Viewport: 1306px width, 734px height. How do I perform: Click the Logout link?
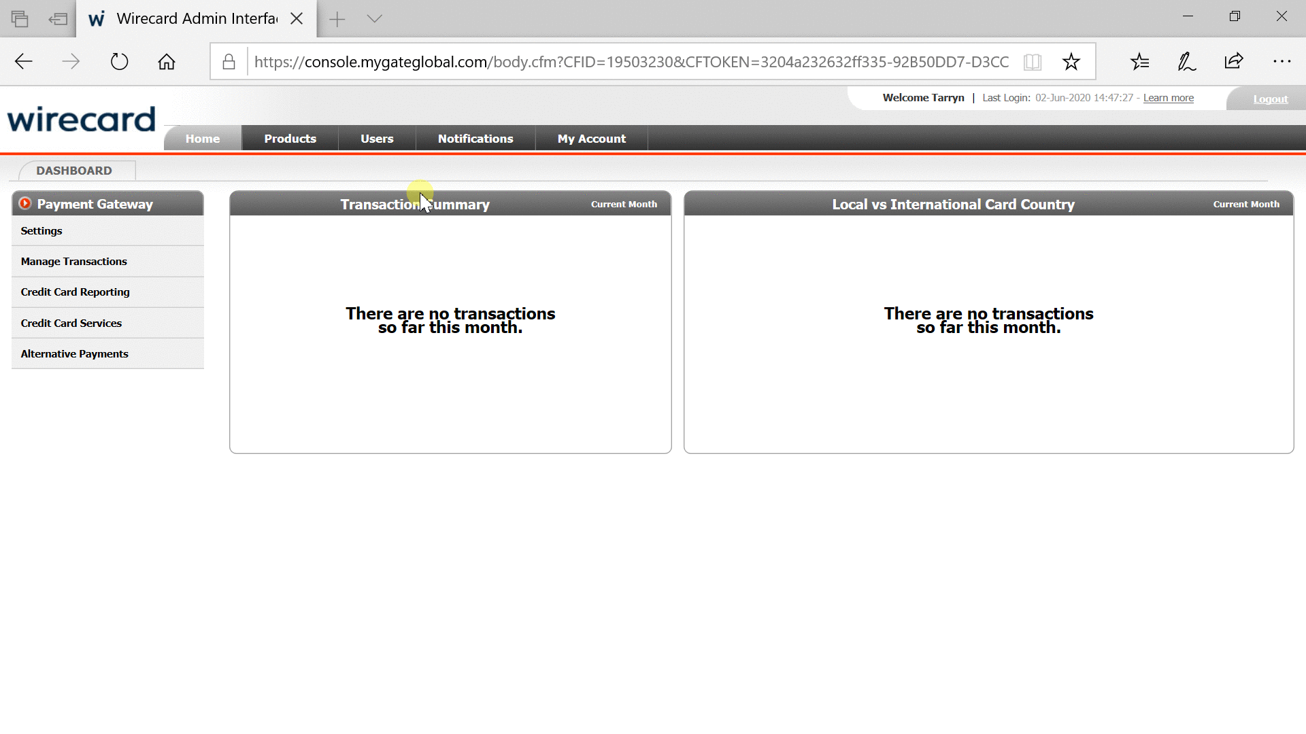1270,99
